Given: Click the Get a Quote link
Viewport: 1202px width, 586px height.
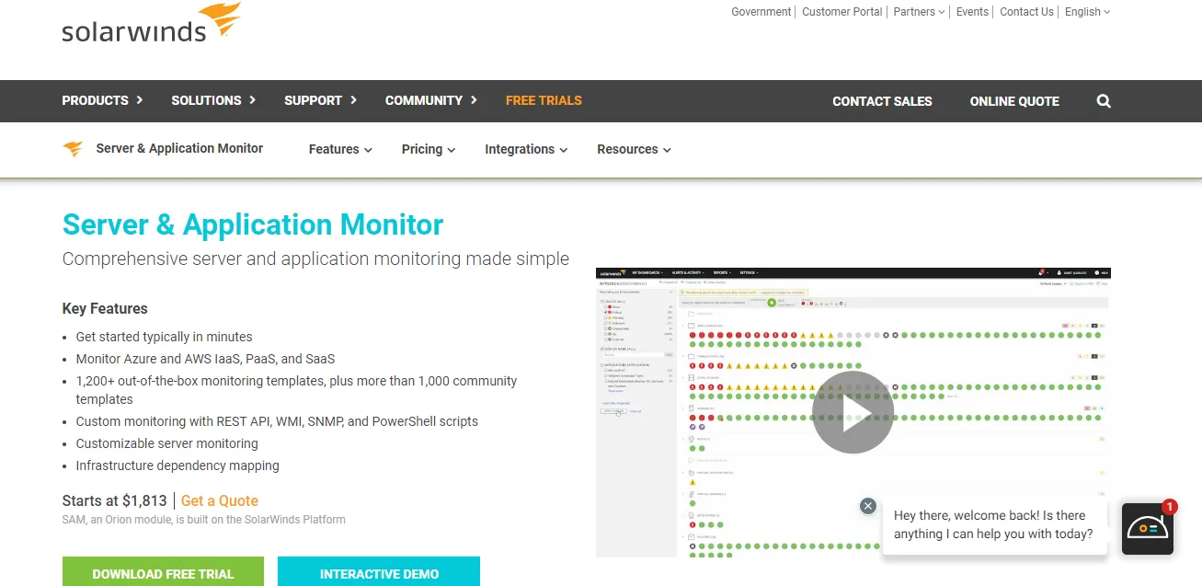Looking at the screenshot, I should (220, 500).
